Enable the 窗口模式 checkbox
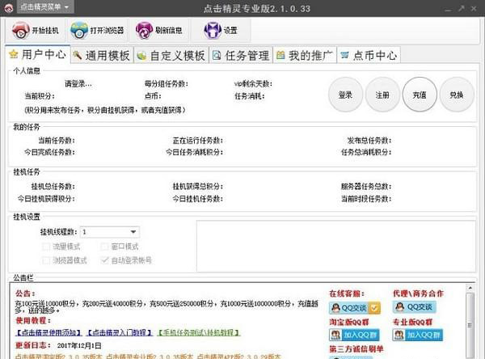This screenshot has width=485, height=359. pos(105,246)
